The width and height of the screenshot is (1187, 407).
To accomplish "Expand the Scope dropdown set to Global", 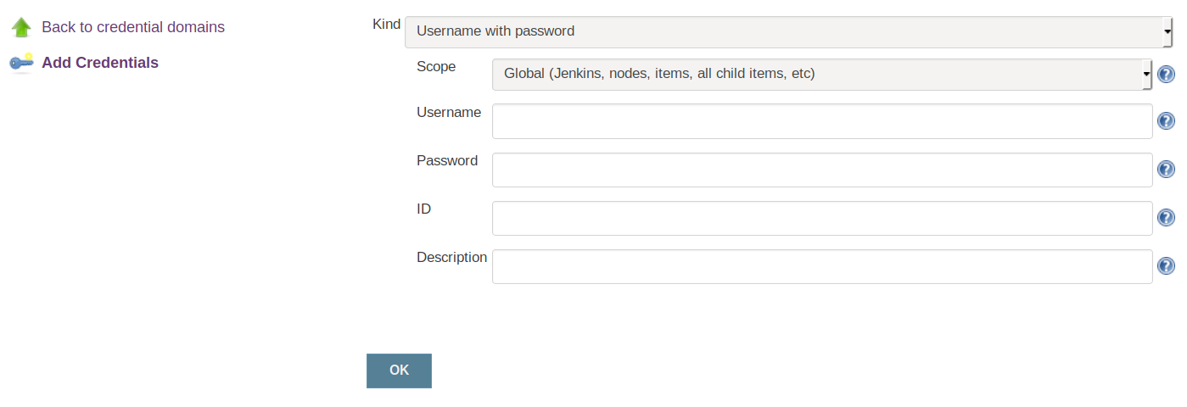I will (x=820, y=74).
